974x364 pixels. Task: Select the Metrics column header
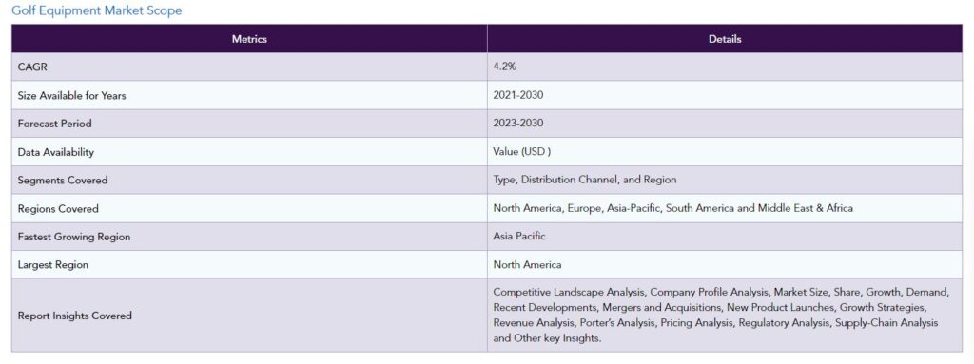point(249,39)
